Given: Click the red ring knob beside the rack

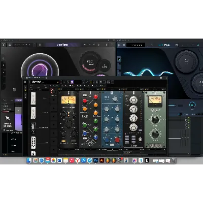Looking at the screenshot, I should tap(53, 92).
